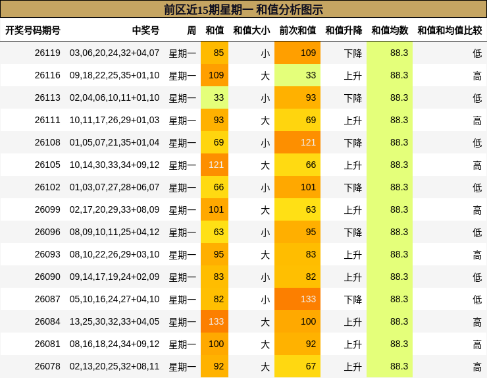This screenshot has height=378, width=487.
Task: Select issue number 26111
Action: 47,120
